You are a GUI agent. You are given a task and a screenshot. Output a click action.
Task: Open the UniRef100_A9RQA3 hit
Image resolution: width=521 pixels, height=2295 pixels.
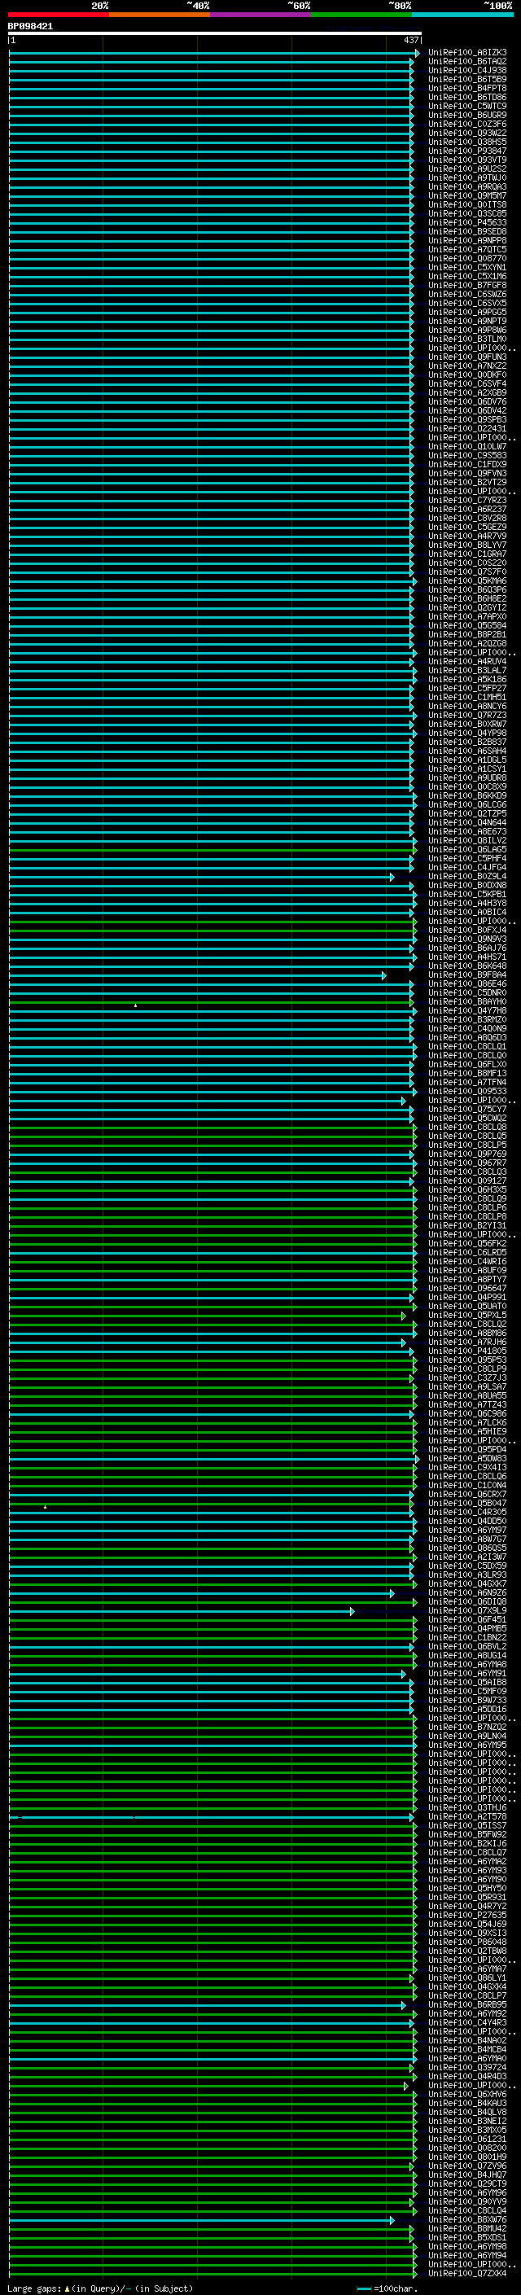(467, 187)
